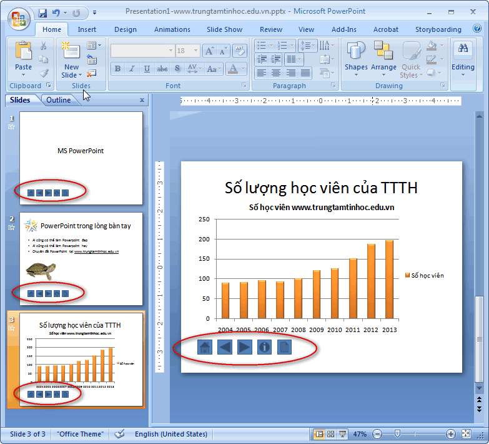
Task: Justify the paragraph text
Action: pyautogui.click(x=305, y=73)
